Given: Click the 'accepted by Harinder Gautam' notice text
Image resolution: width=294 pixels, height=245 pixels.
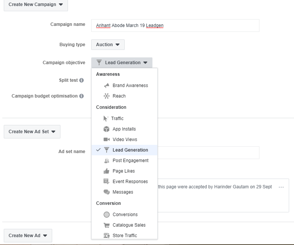Looking at the screenshot, I should pyautogui.click(x=215, y=187).
